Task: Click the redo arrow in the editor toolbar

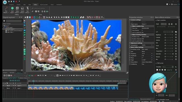Action: [40, 17]
